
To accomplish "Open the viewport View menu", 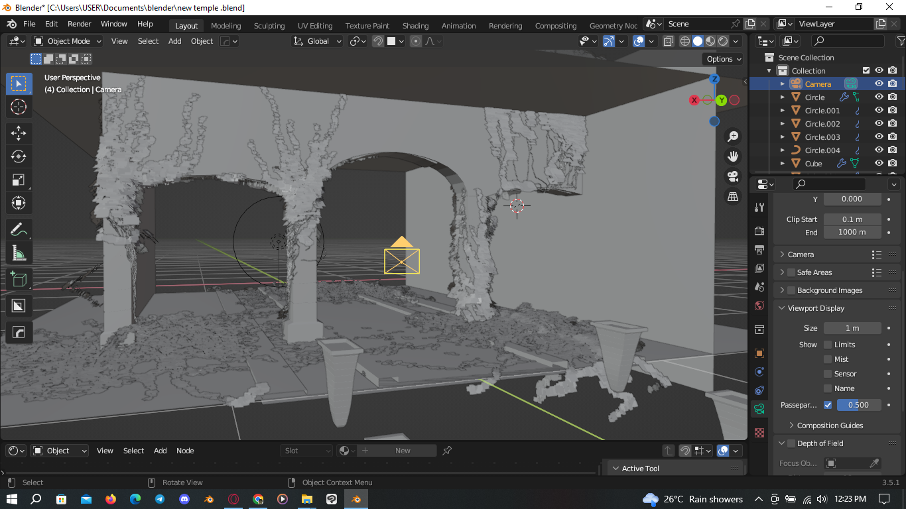I will pos(119,41).
